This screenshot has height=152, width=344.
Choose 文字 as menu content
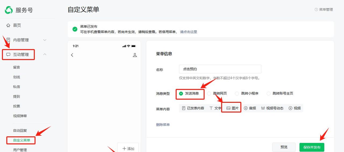point(215,108)
